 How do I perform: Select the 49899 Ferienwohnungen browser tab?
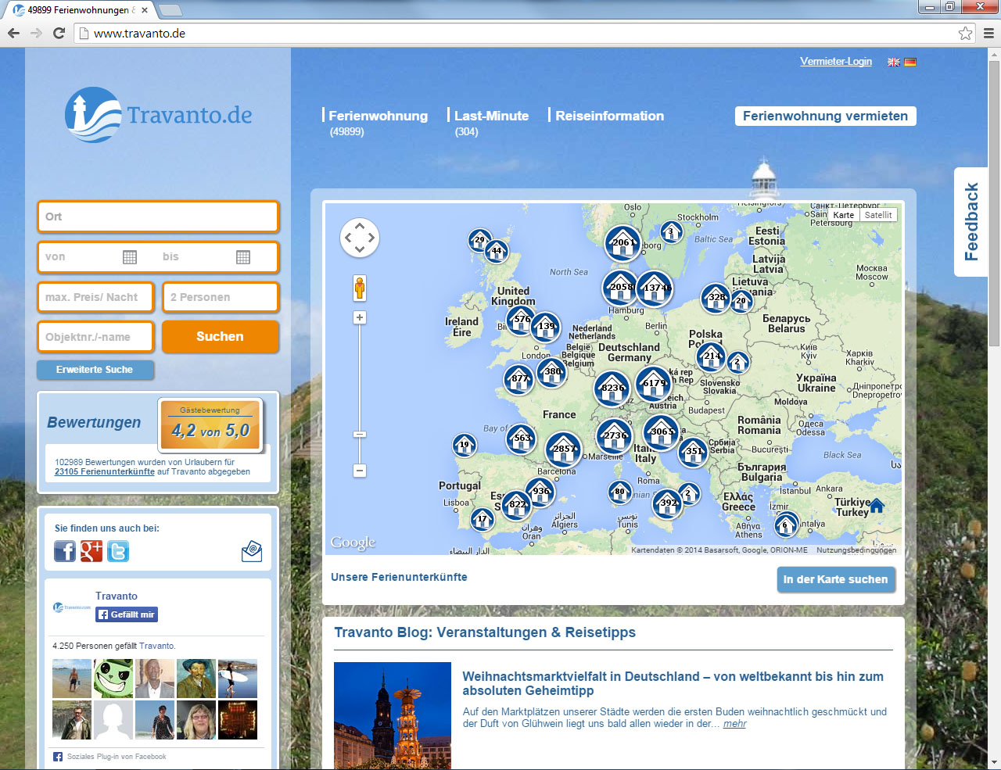[81, 10]
